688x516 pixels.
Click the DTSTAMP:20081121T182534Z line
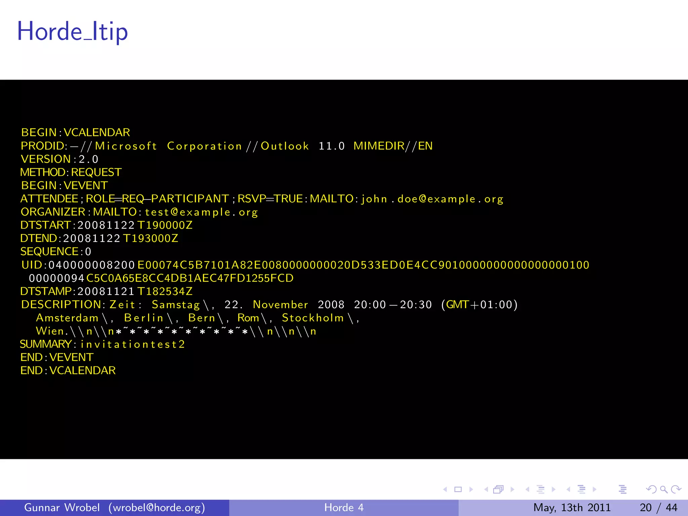click(106, 291)
